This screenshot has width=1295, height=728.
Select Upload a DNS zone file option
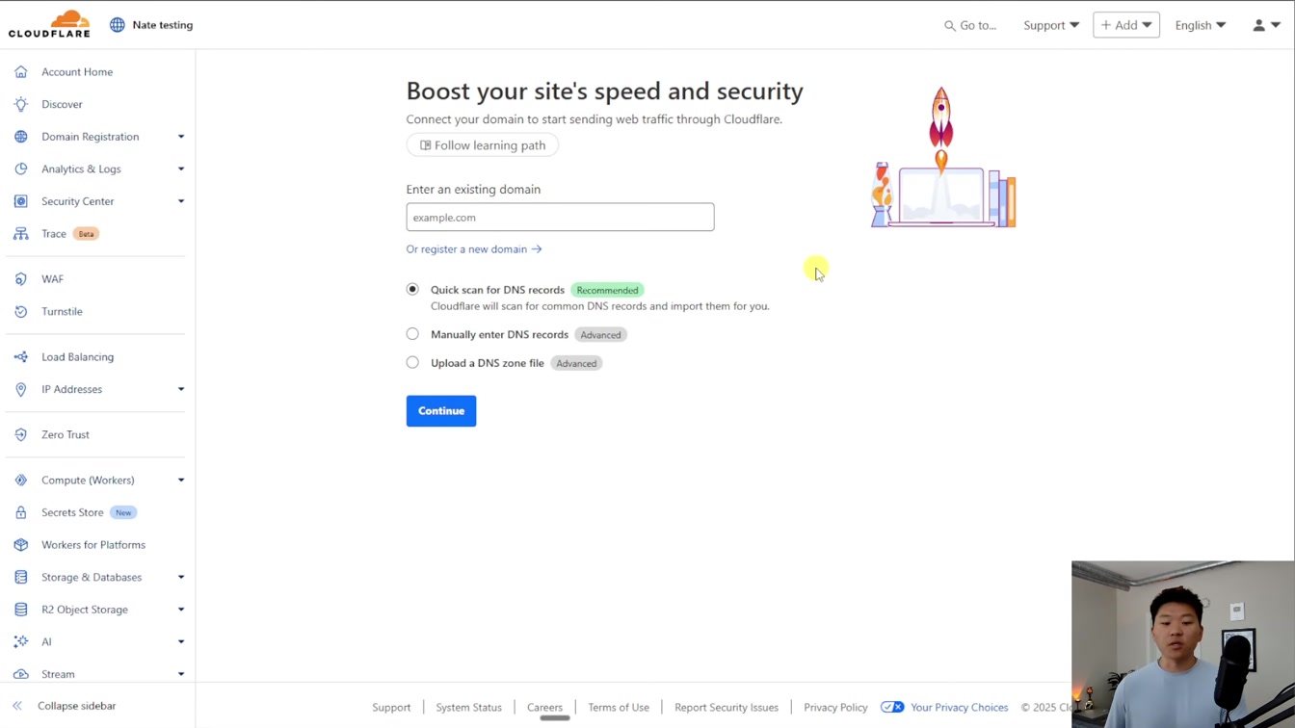(412, 363)
